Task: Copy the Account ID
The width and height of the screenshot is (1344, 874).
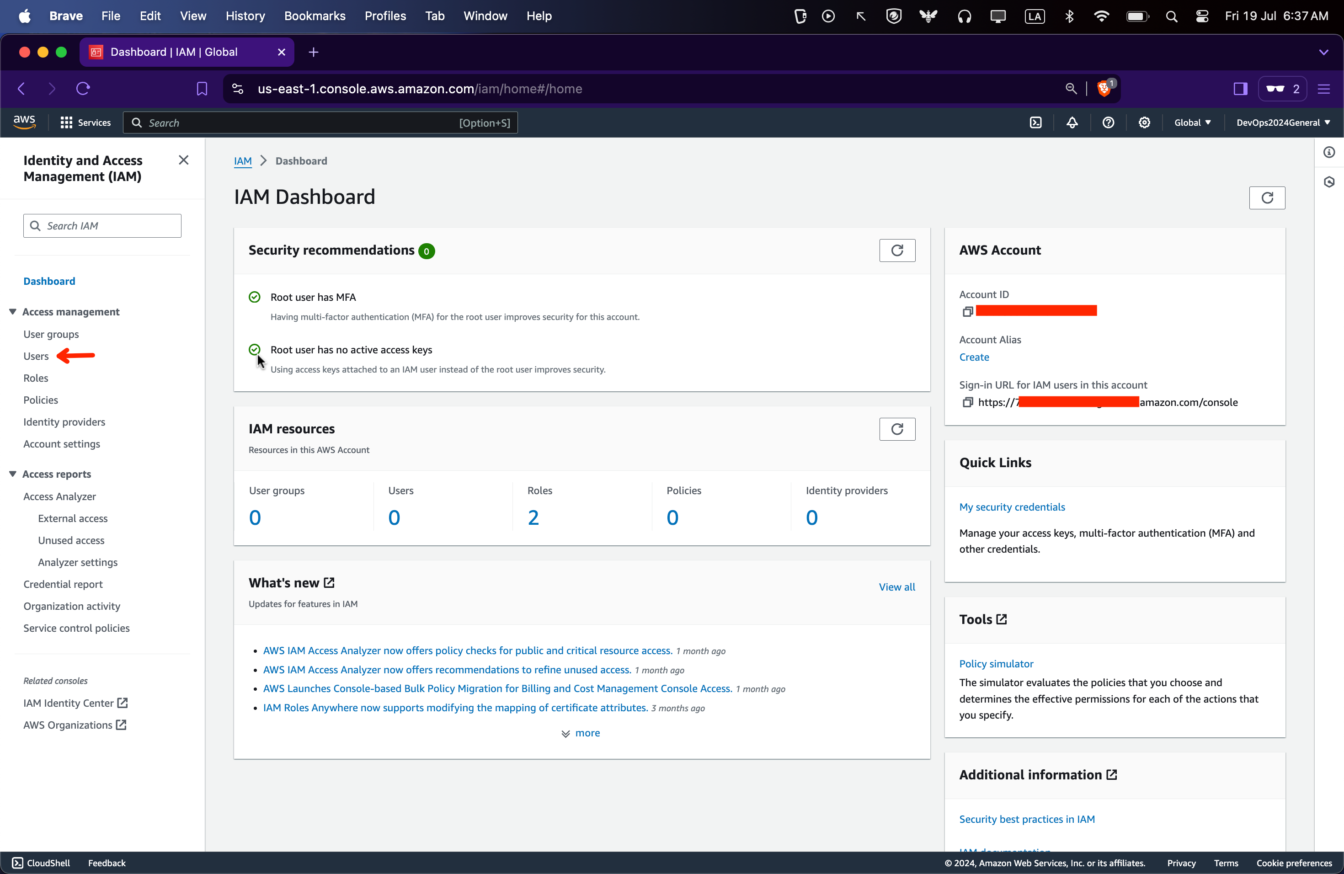Action: (x=967, y=311)
